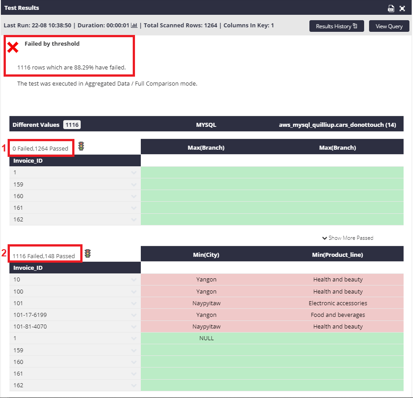Image resolution: width=413 pixels, height=398 pixels.
Task: Click Total Scanned Rows: 1264 text
Action: pyautogui.click(x=180, y=26)
